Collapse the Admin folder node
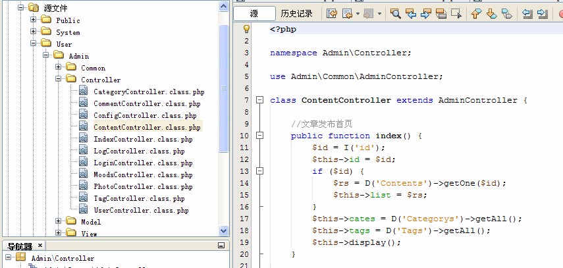563x268 pixels. 46,55
